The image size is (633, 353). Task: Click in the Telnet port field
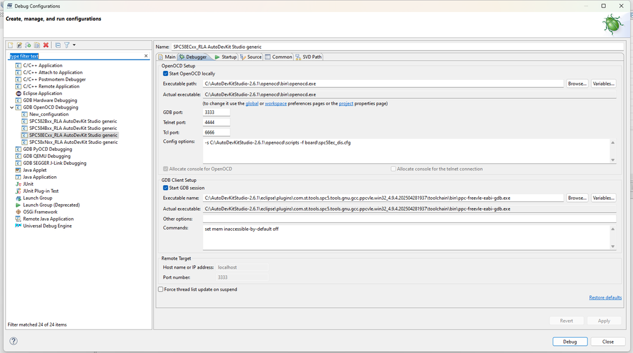click(216, 122)
